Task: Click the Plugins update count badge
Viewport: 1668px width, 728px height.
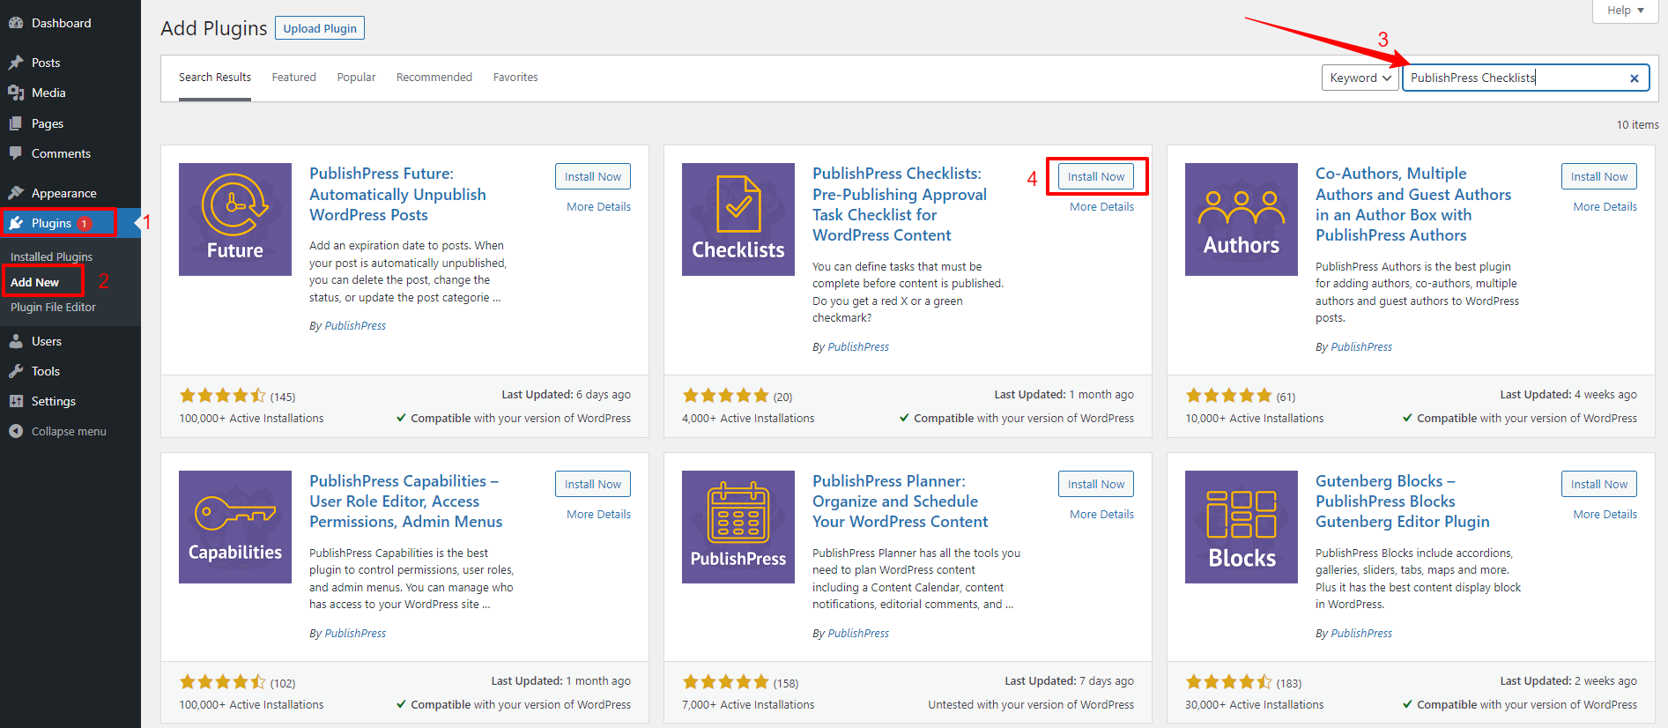Action: tap(85, 224)
